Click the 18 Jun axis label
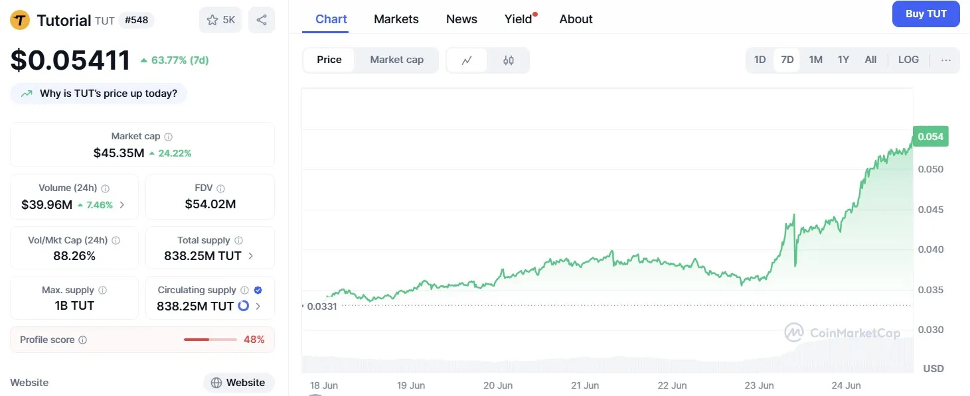 [x=324, y=385]
